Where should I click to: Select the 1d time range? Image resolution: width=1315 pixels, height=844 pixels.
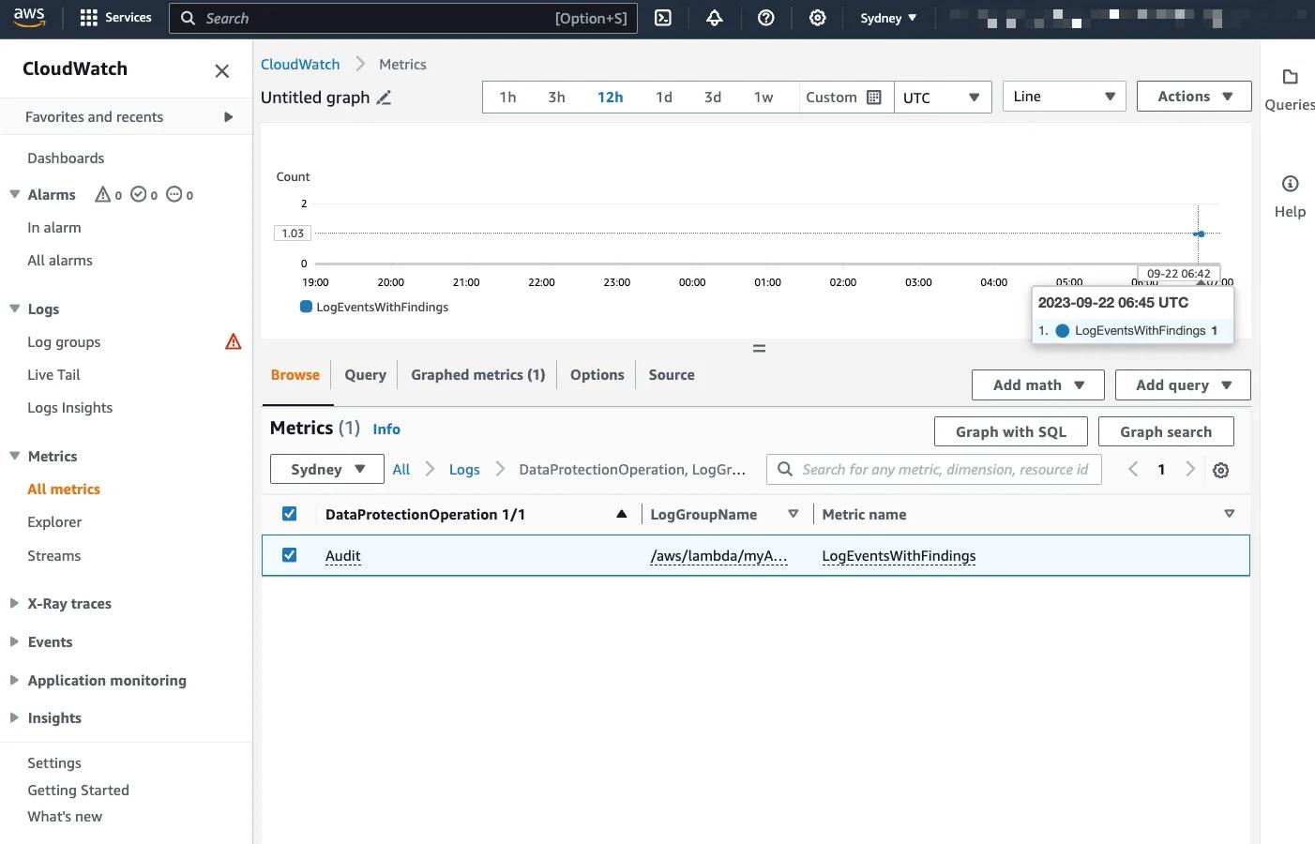(664, 98)
